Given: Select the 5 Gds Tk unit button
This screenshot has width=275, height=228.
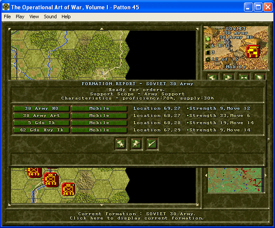Looking at the screenshot, I should tap(42, 123).
